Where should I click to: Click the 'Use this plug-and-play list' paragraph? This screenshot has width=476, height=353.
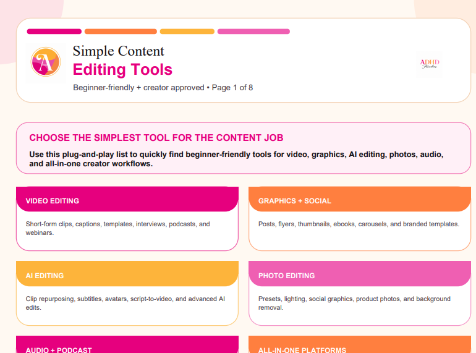click(236, 159)
